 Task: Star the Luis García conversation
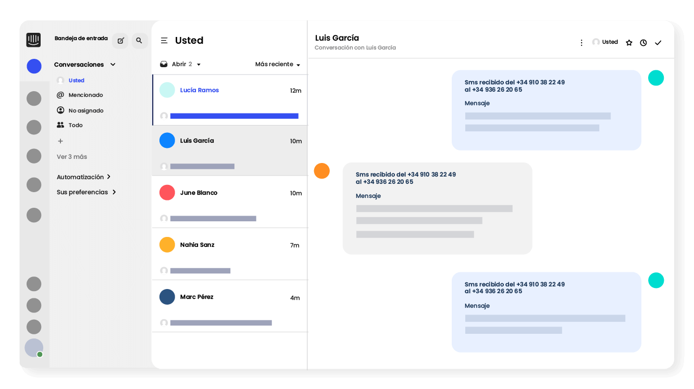pos(629,43)
